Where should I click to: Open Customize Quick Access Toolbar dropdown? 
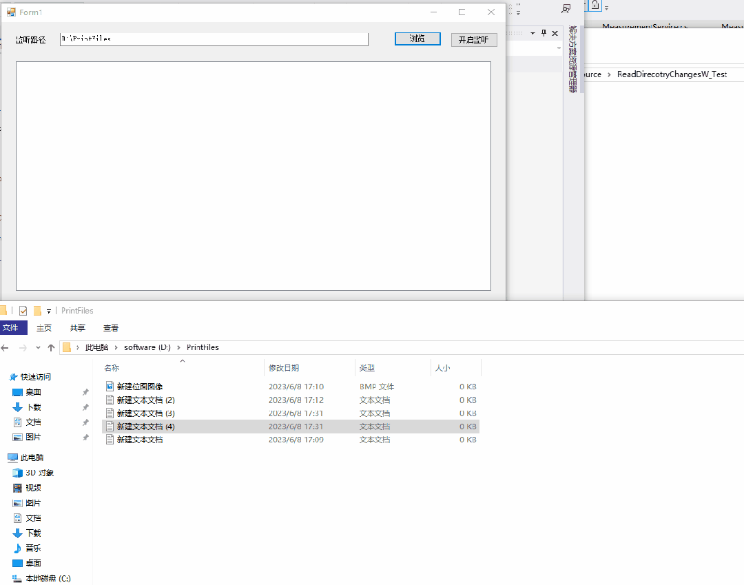coord(49,311)
